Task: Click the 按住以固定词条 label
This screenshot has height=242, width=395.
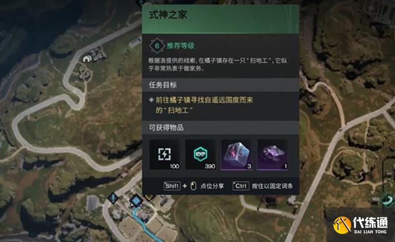Action: click(x=273, y=186)
